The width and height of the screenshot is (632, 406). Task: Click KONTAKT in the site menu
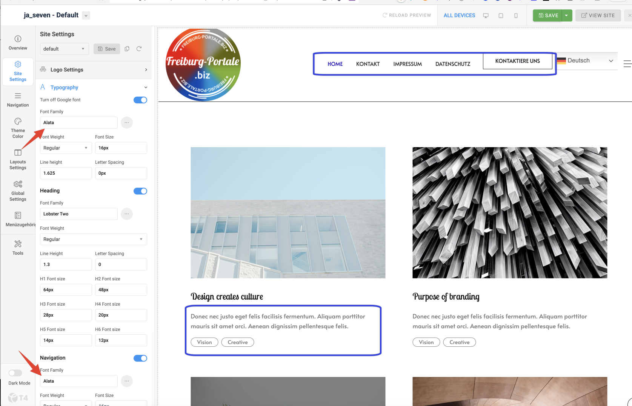point(368,64)
